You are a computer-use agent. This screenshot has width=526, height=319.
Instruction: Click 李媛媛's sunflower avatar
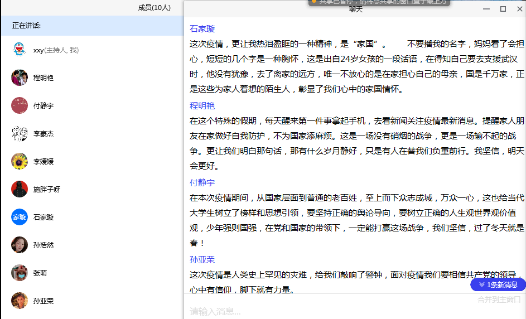click(20, 161)
